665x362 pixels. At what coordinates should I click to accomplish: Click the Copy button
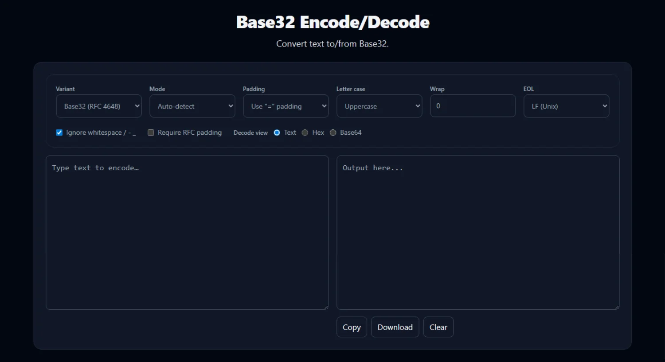click(352, 327)
